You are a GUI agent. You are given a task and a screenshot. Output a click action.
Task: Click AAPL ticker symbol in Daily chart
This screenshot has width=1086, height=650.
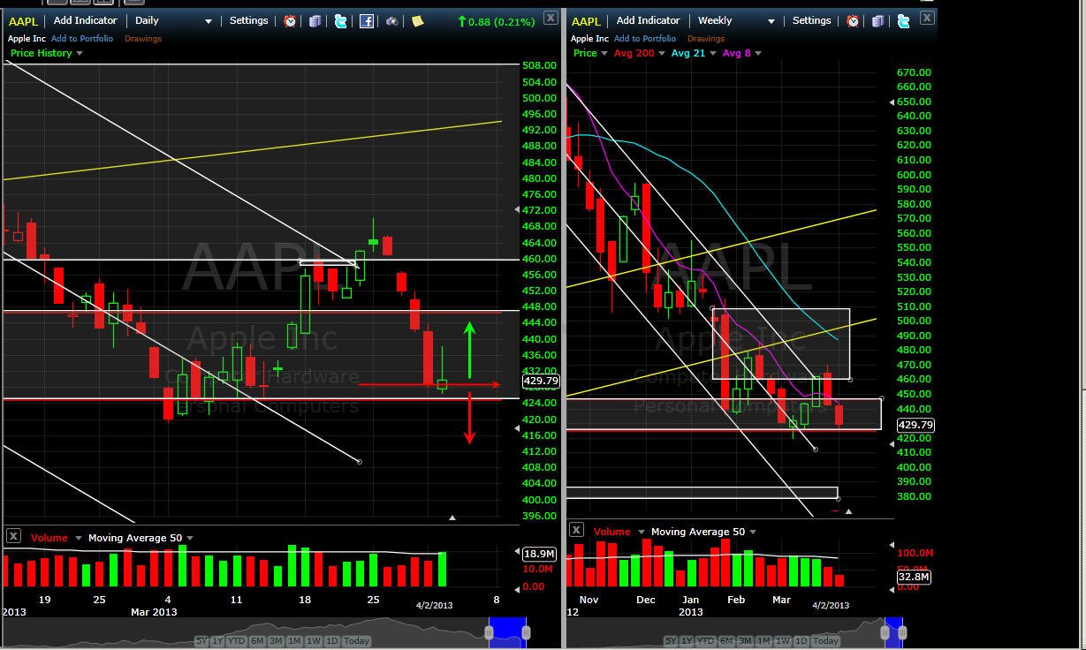point(24,21)
